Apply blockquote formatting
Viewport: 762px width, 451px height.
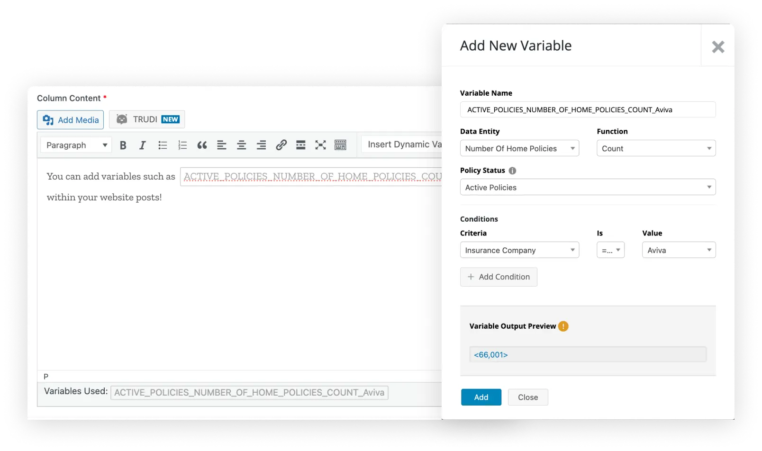[202, 145]
